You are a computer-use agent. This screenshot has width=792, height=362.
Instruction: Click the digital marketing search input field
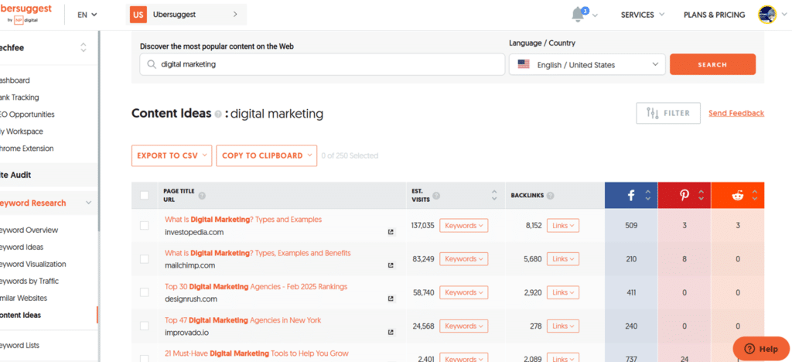(x=322, y=65)
